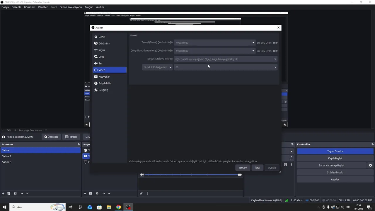This screenshot has height=211, width=375.
Task: Move scene down in Sahneler panel
Action: (x=27, y=193)
